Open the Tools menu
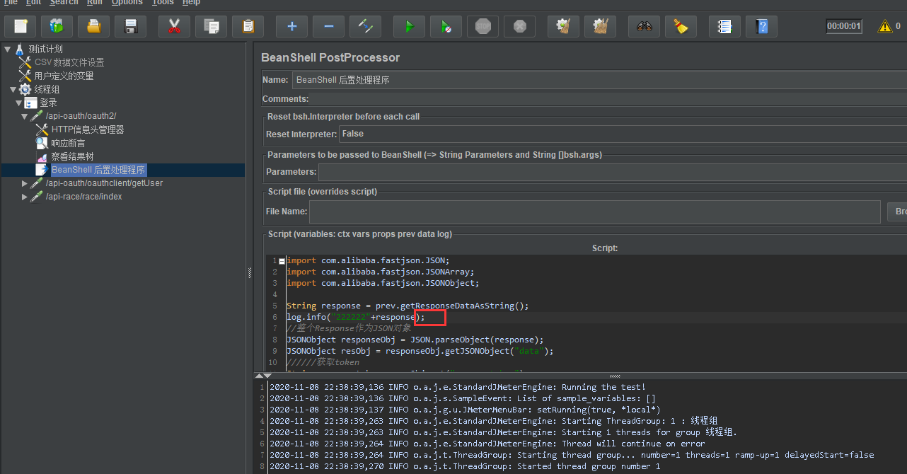The image size is (907, 474). pos(163,3)
